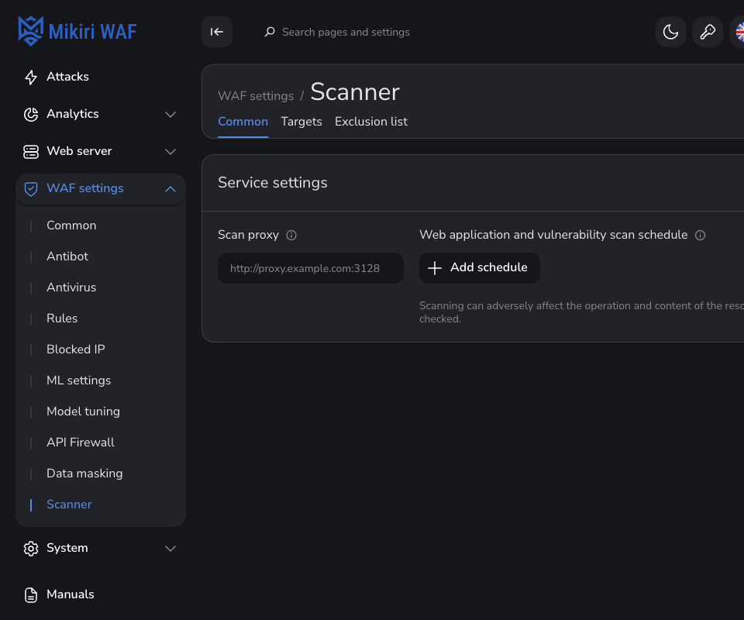Screen dimensions: 744x620
Task: Open the key icon button
Action: pyautogui.click(x=708, y=32)
